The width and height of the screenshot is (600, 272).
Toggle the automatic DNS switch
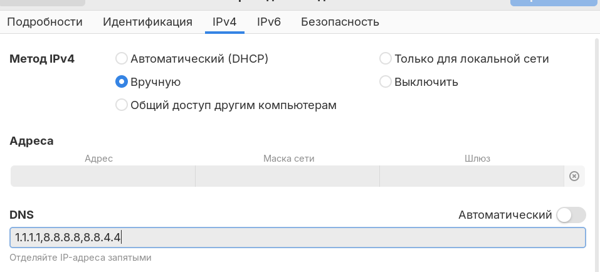570,215
